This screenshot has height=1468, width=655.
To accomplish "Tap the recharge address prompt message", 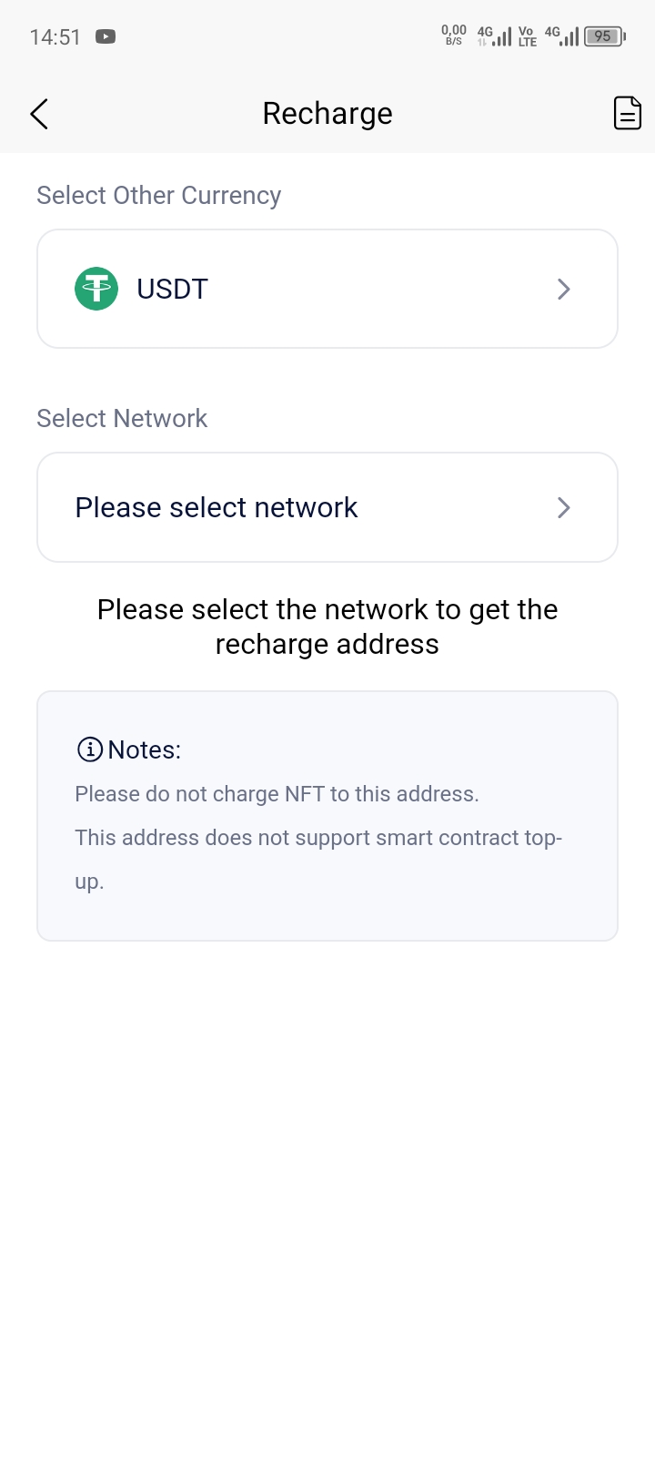I will [327, 627].
